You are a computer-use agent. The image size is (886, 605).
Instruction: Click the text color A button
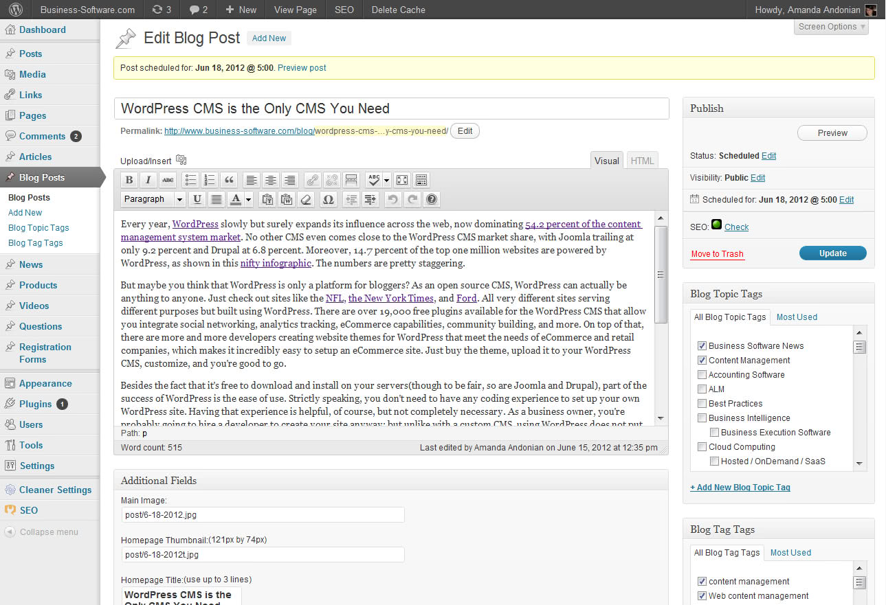[x=235, y=199]
